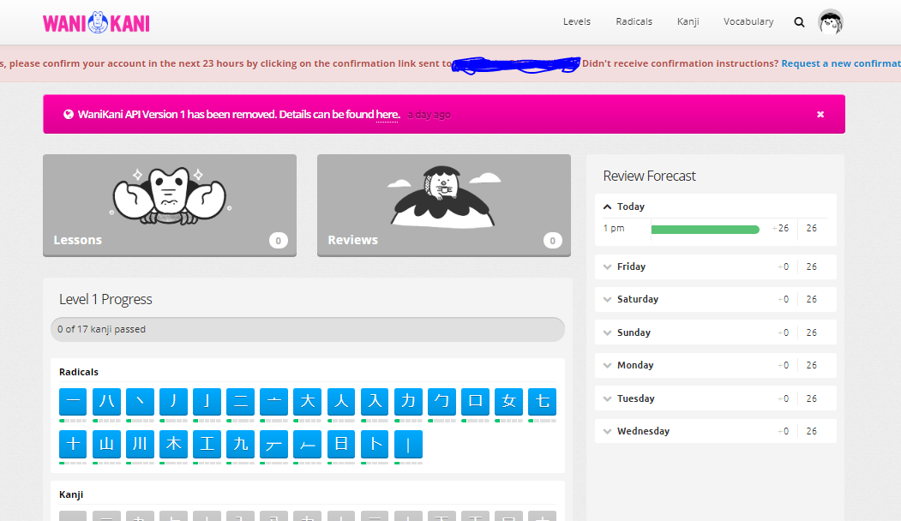Start Lessons from the crab card
This screenshot has width=901, height=521.
pyautogui.click(x=170, y=205)
